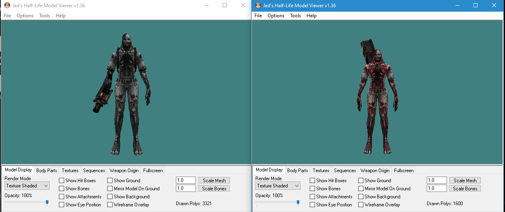Minimize the left Model Viewer window
Screen dimensions: 505x212
(206, 6)
